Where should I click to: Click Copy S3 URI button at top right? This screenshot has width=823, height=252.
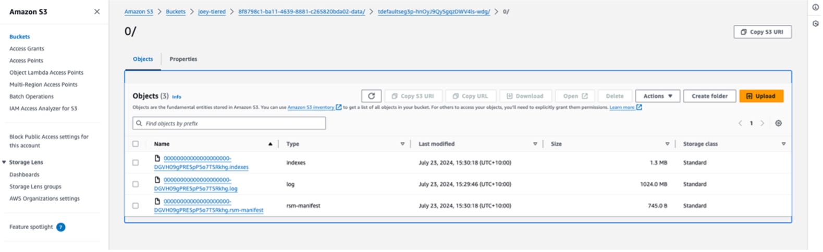pos(762,32)
